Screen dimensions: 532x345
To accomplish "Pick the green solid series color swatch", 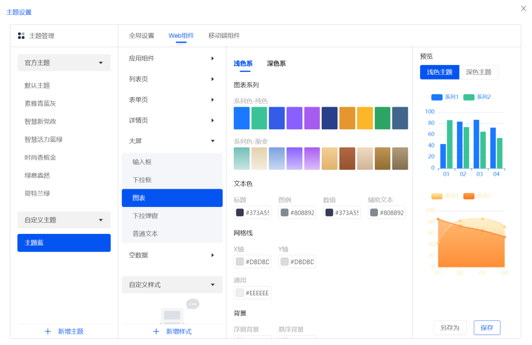I will (x=259, y=118).
